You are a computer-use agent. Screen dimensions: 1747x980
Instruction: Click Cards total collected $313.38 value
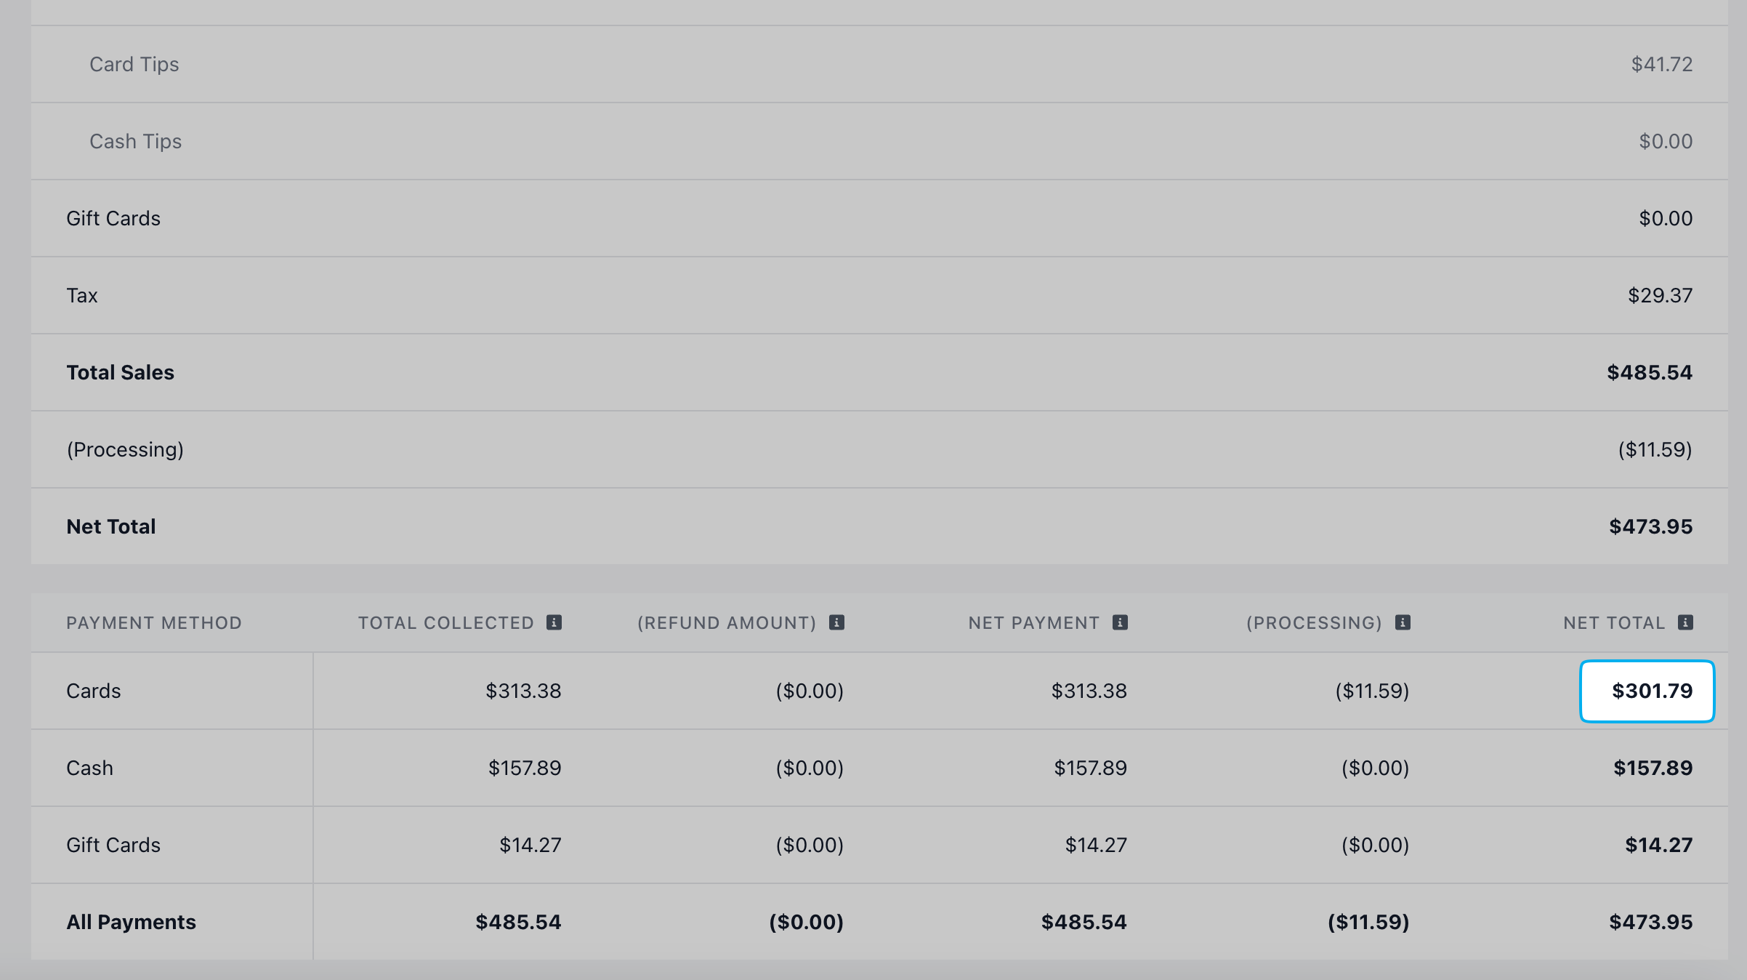click(x=523, y=691)
